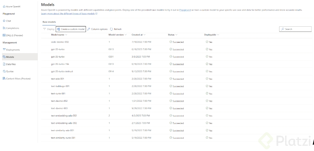Select text-davinci-002 model name
The width and height of the screenshot is (314, 151).
pos(59,101)
